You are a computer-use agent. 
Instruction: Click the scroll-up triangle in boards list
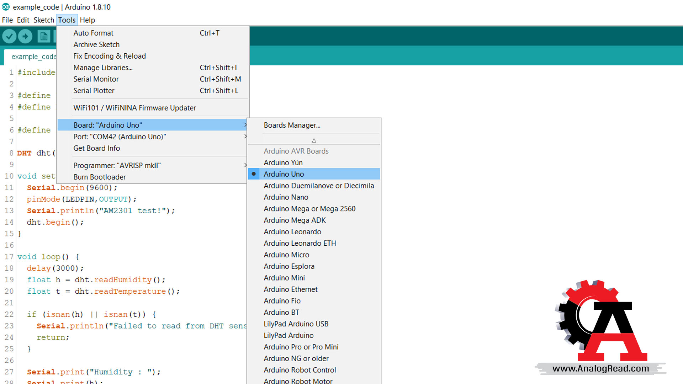314,140
